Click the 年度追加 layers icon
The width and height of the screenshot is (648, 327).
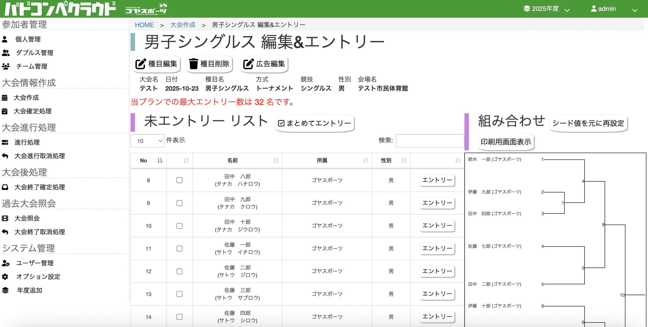pos(5,290)
